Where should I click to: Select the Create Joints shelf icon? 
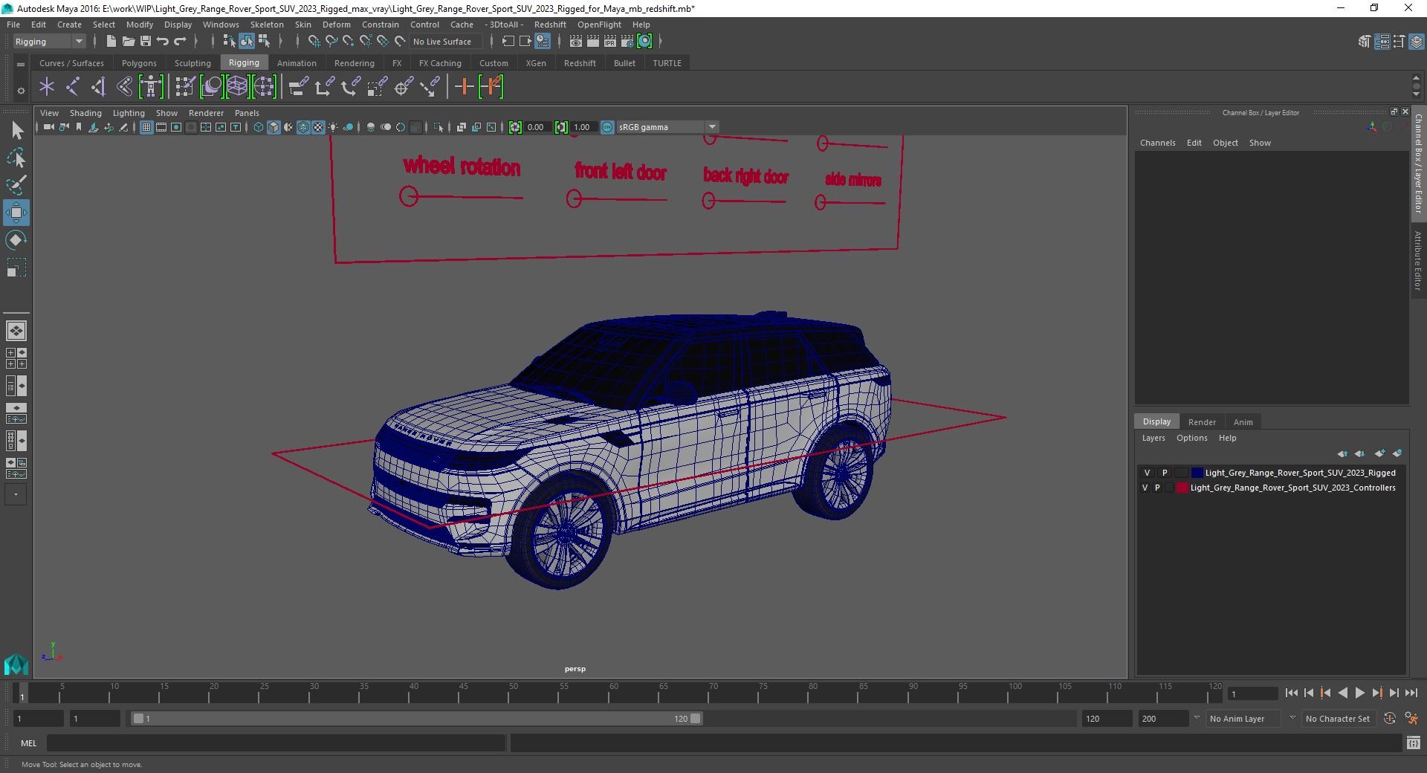click(72, 87)
